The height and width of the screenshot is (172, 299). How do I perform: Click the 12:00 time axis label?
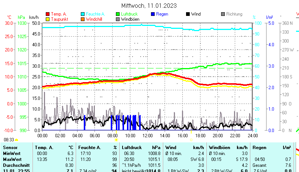(147, 136)
